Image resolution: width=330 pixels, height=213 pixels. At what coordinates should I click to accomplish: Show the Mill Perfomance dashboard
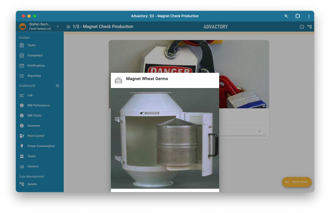(38, 106)
